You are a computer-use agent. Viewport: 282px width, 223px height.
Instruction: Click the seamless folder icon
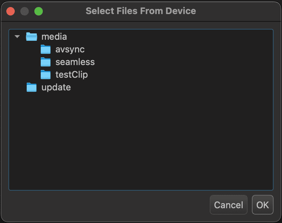[x=46, y=62]
